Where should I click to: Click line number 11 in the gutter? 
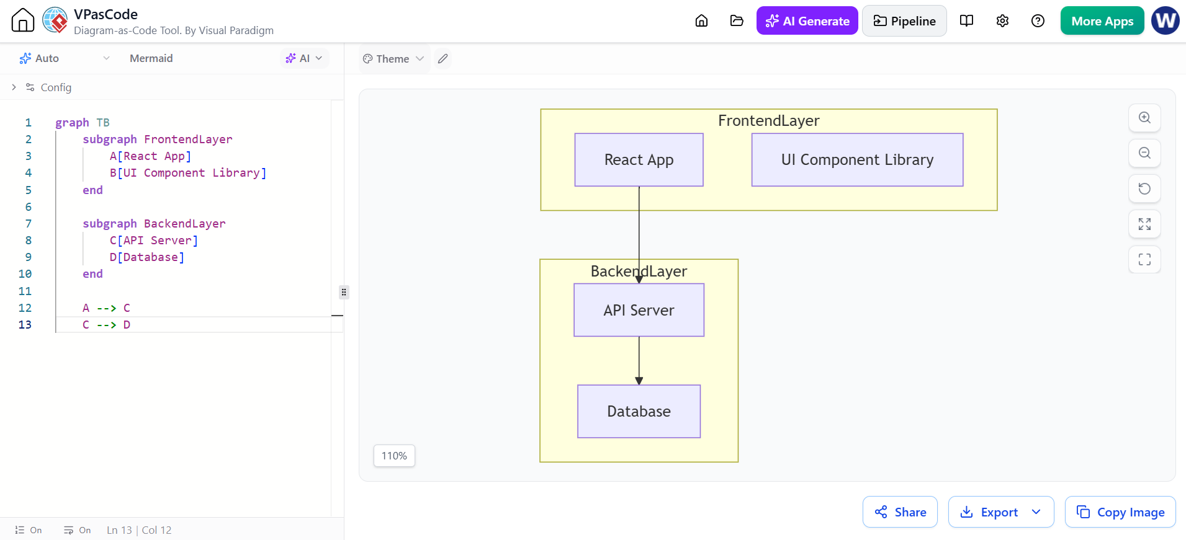(x=25, y=291)
